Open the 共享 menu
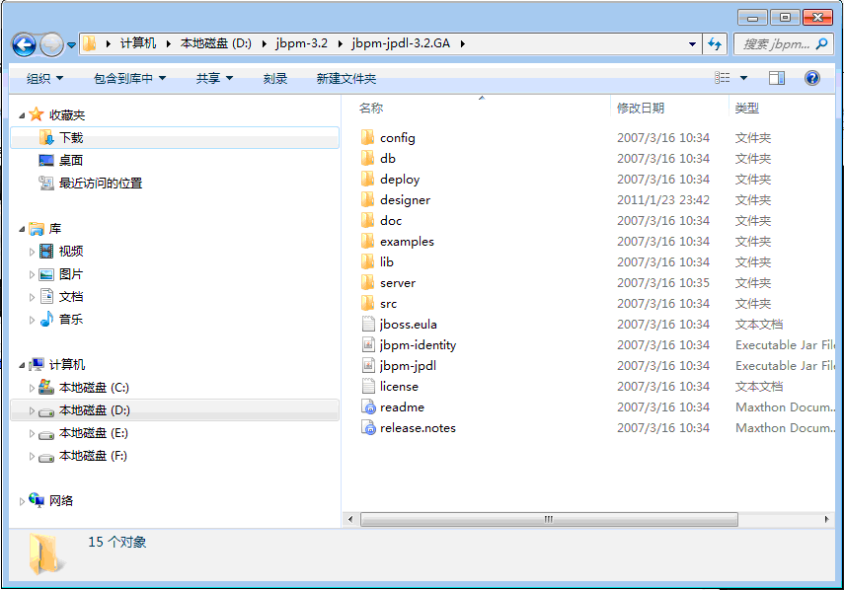Viewport: 844px width, 590px height. [214, 79]
